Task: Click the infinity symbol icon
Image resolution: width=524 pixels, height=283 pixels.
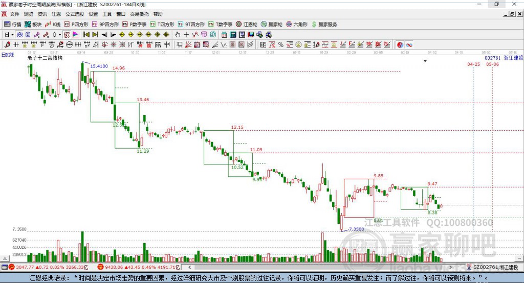Action: (409, 45)
